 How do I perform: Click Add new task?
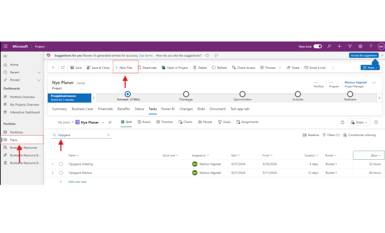77,182
